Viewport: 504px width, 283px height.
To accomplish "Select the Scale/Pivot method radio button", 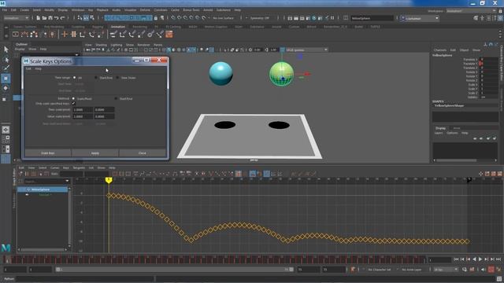I will [x=73, y=98].
